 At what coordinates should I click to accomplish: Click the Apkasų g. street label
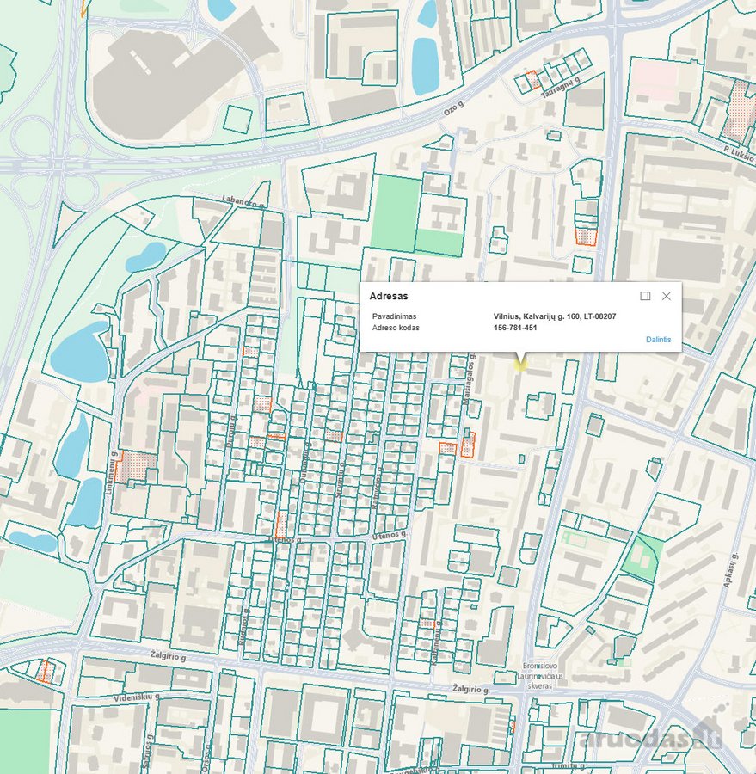[731, 570]
